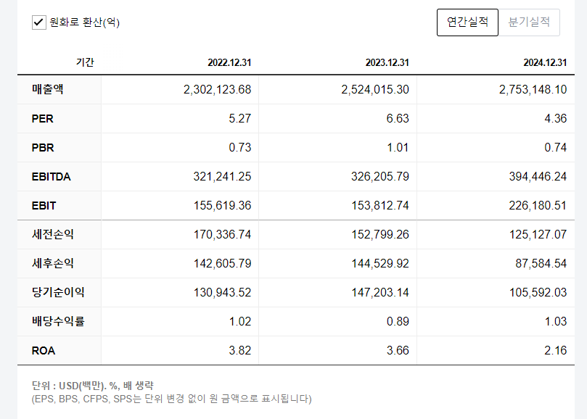The image size is (587, 419).
Task: Click the net income value 147,203.14
Action: pos(380,293)
